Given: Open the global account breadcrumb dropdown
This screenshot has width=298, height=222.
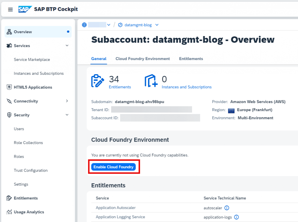Looking at the screenshot, I should (109, 25).
